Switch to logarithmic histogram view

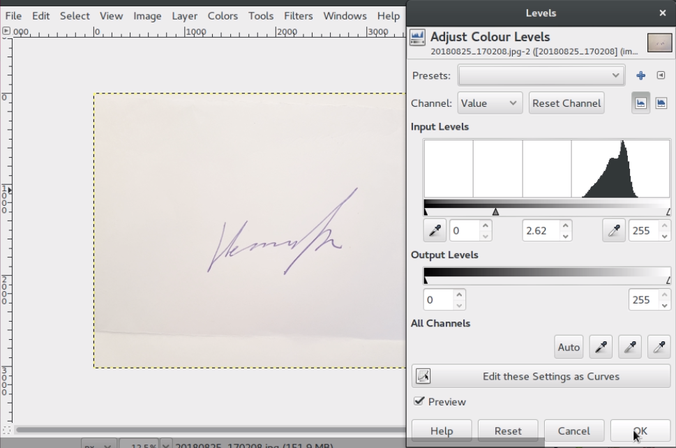tap(661, 103)
